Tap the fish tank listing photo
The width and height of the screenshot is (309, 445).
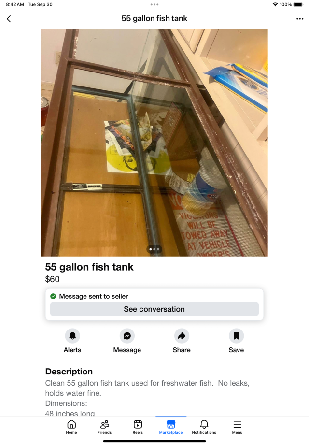pyautogui.click(x=154, y=143)
